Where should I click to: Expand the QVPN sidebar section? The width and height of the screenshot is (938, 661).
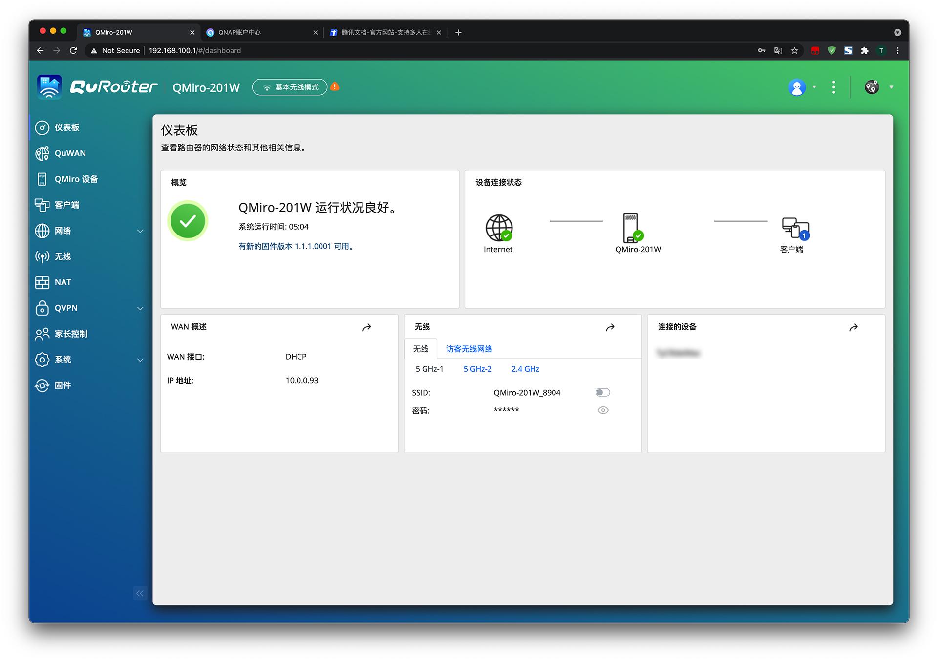coord(140,308)
